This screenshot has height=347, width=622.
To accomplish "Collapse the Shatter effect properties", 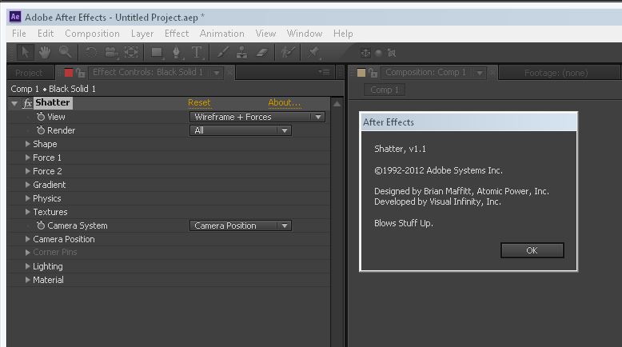I will pos(14,103).
